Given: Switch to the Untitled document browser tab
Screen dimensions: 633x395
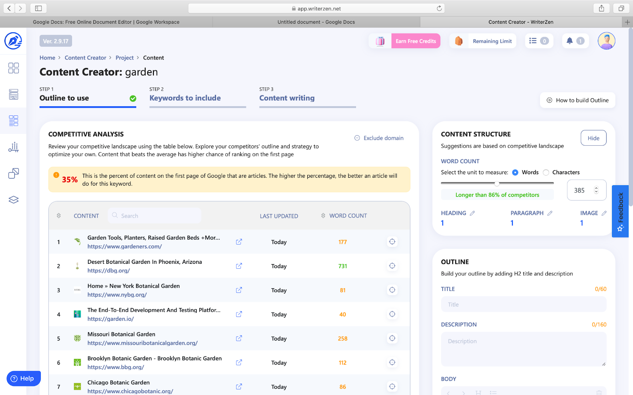Looking at the screenshot, I should (x=316, y=22).
